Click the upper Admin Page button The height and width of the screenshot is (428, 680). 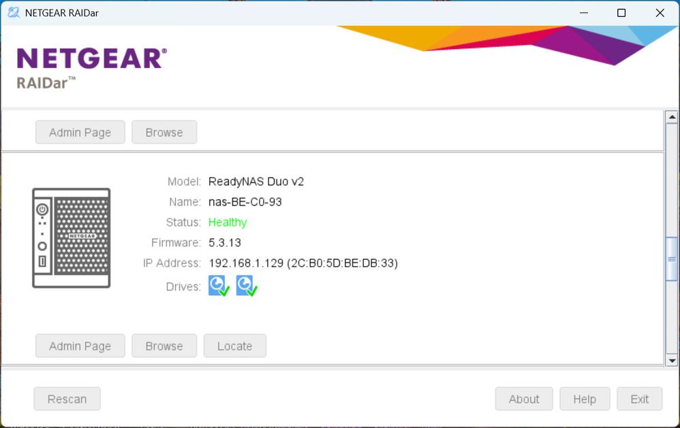pyautogui.click(x=80, y=132)
